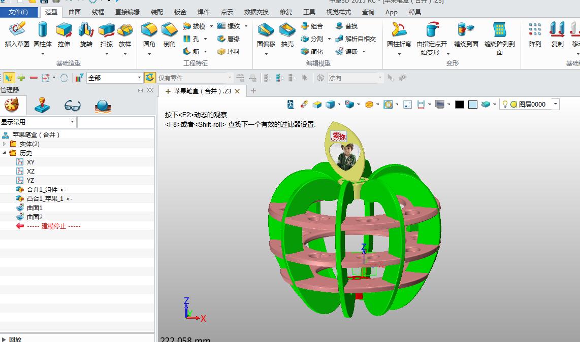580x342 pixels.
Task: Select the Divide (分割) tool
Action: [x=312, y=39]
